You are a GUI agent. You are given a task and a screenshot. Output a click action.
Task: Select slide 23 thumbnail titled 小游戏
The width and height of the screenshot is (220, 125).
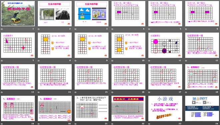pos(165,108)
